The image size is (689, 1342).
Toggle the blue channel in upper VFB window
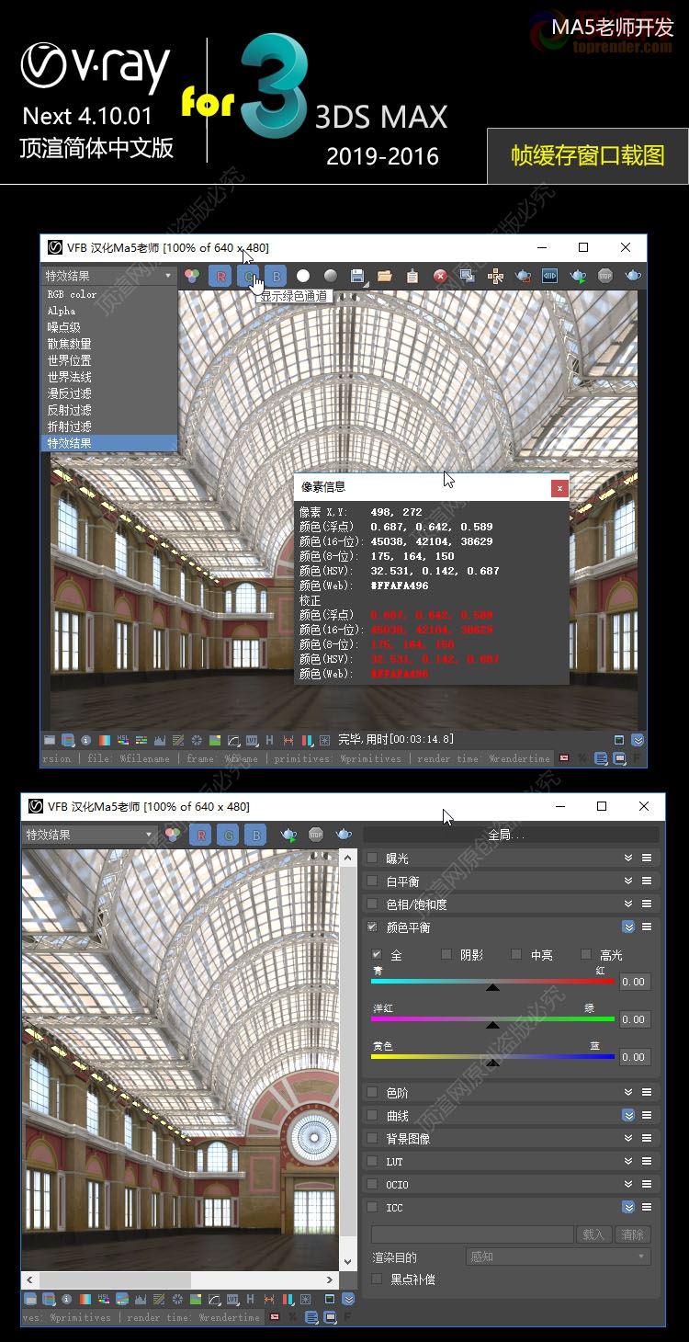tap(277, 276)
